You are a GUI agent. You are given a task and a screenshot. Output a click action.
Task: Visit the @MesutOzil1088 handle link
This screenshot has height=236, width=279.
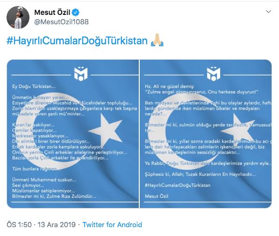pos(61,22)
